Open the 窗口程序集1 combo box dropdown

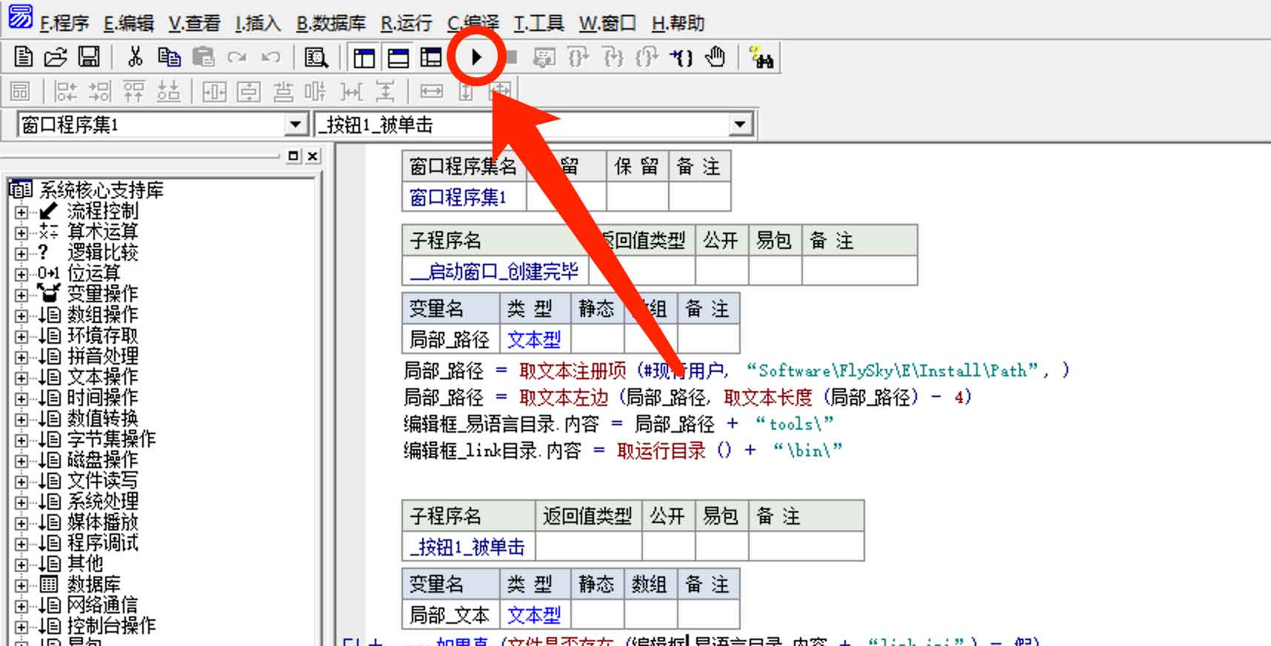296,124
